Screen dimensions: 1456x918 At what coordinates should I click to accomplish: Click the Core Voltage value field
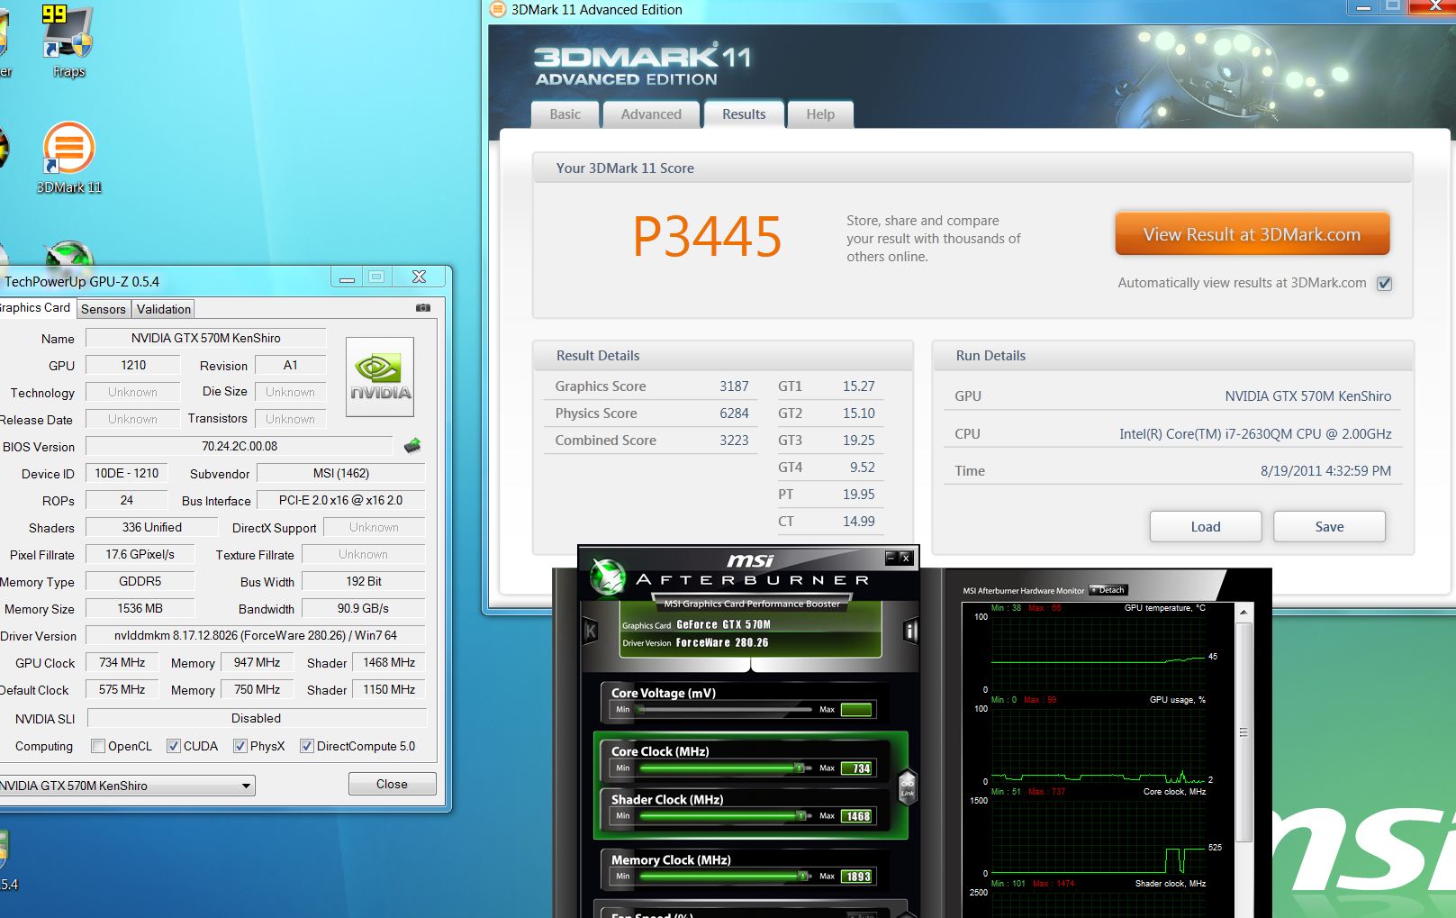pyautogui.click(x=856, y=710)
